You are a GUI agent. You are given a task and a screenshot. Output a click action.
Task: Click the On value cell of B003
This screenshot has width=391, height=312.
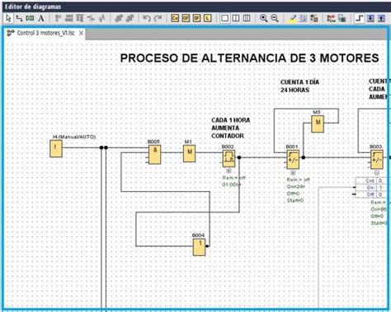pyautogui.click(x=382, y=188)
